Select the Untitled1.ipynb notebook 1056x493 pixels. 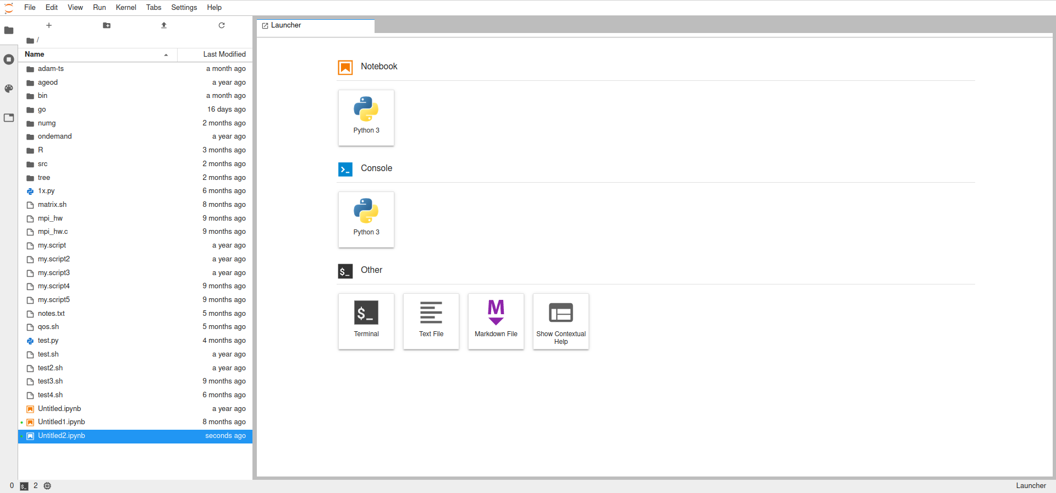coord(135,422)
